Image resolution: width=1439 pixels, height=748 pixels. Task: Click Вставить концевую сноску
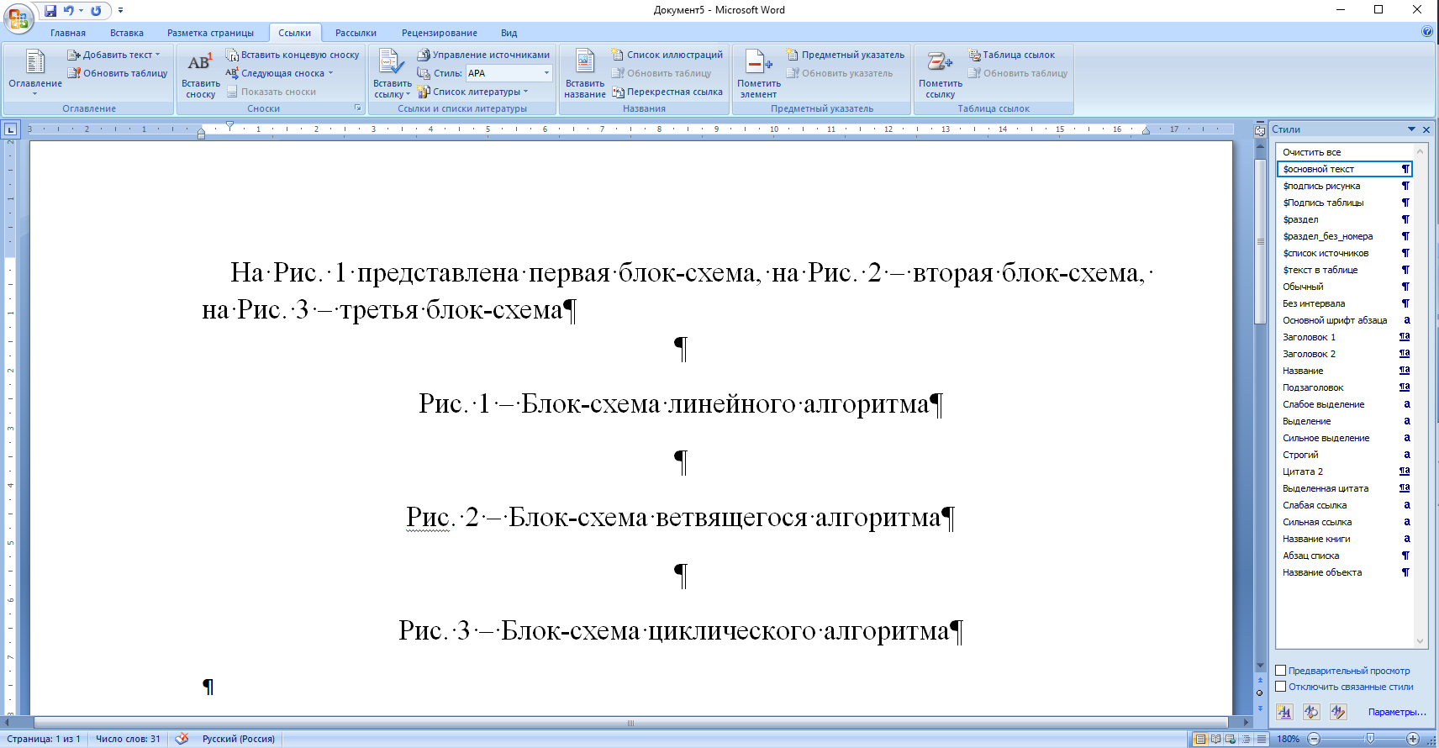tap(293, 55)
